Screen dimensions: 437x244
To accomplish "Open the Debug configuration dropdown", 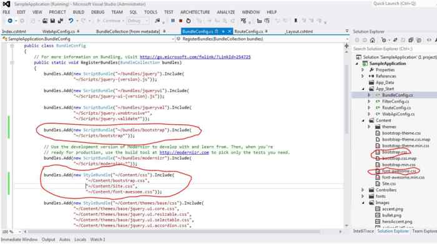I will (x=138, y=21).
